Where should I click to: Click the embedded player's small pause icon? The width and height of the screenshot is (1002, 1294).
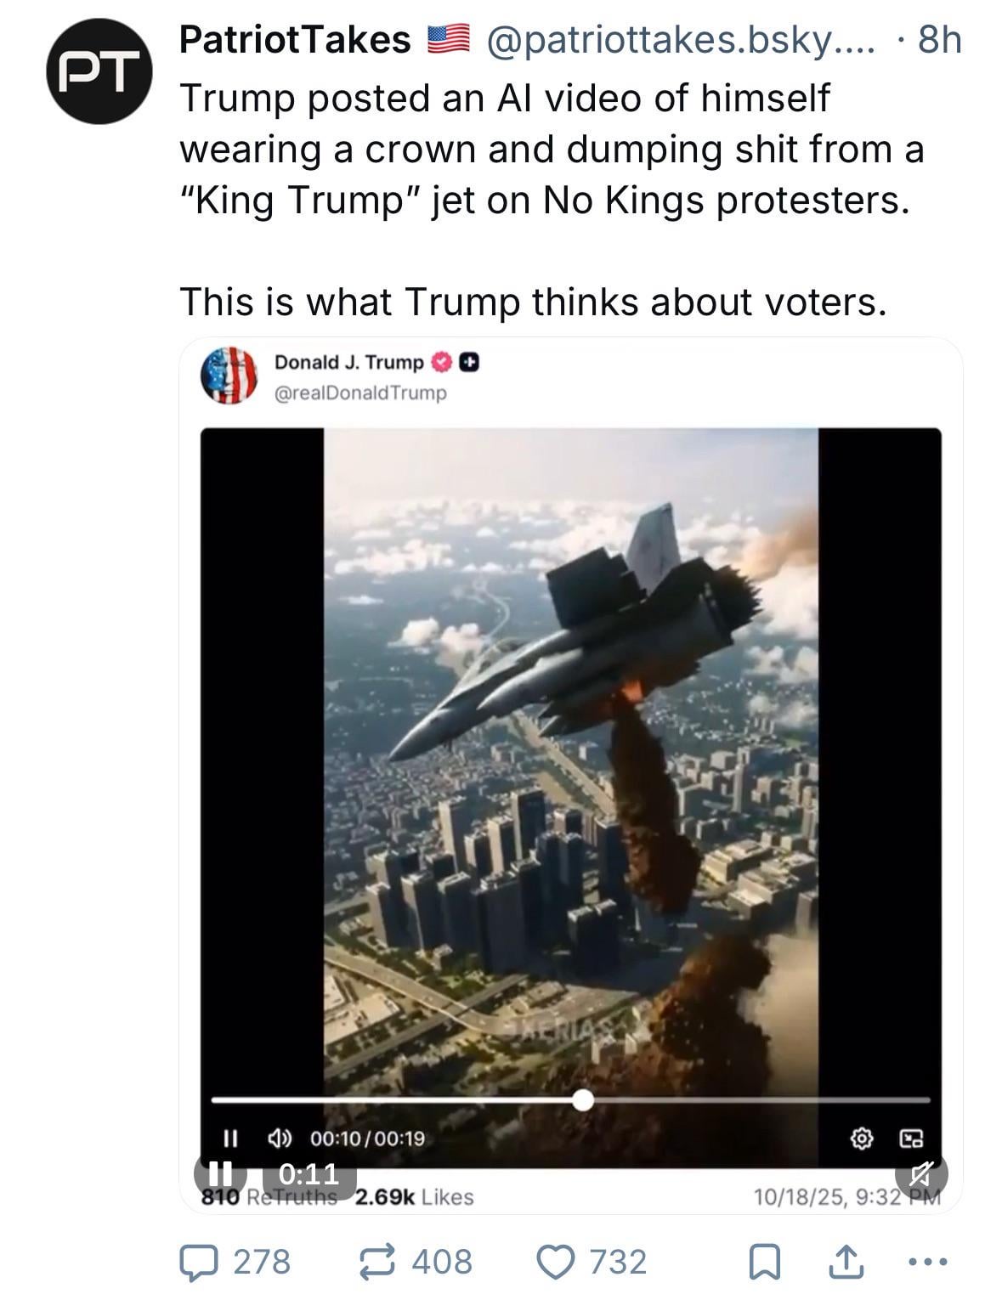pos(229,1138)
